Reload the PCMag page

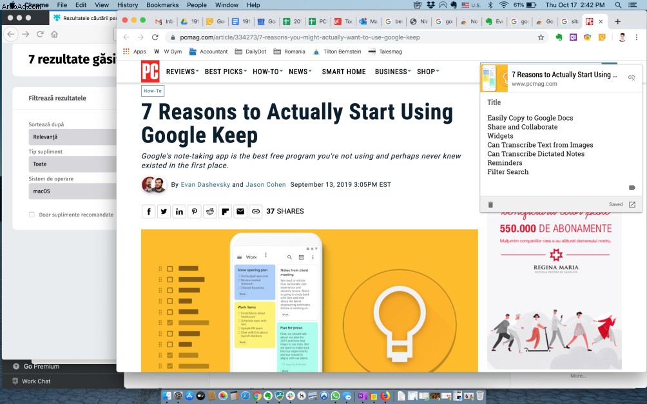(155, 37)
